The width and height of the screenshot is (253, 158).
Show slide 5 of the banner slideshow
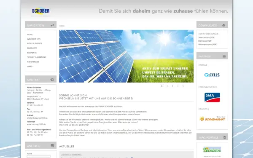click(x=183, y=86)
